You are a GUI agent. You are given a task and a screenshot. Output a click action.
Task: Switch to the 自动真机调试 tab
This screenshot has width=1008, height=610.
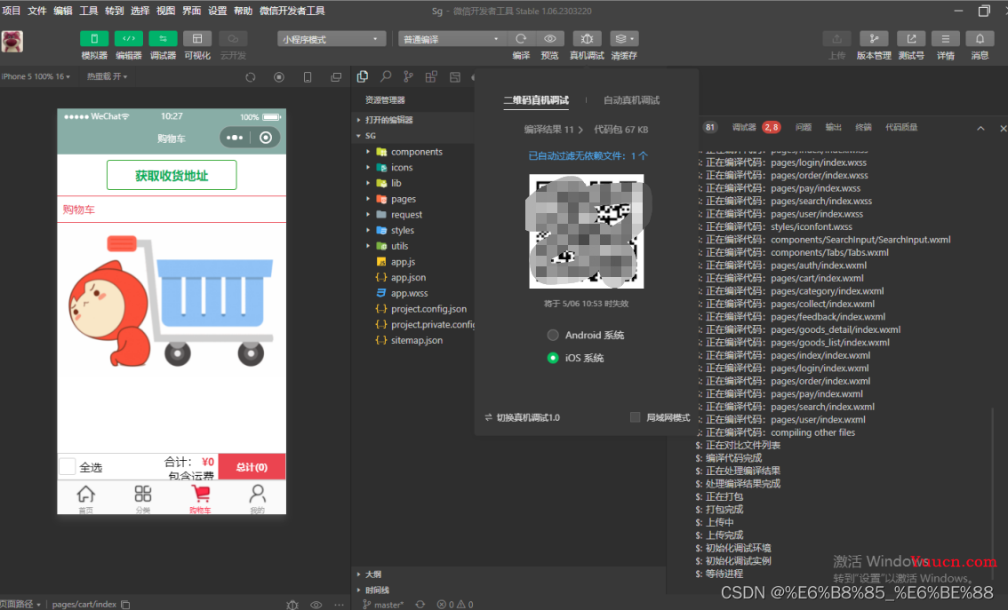[631, 100]
